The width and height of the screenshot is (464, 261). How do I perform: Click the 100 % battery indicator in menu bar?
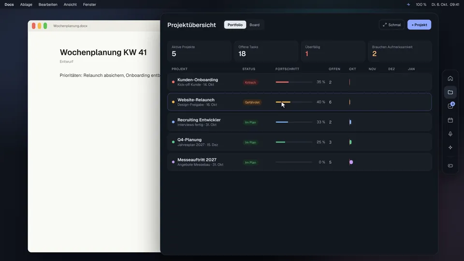(x=421, y=4)
